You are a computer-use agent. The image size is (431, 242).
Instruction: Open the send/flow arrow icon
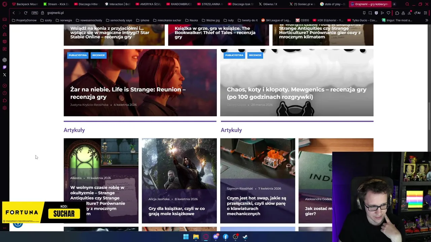tap(382, 13)
